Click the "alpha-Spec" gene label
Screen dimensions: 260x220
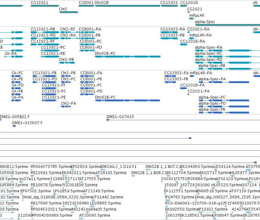[205, 22]
